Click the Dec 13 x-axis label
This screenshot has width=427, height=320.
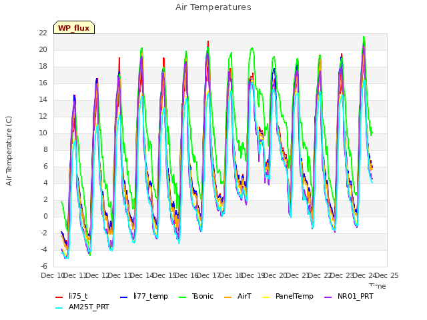click(120, 275)
